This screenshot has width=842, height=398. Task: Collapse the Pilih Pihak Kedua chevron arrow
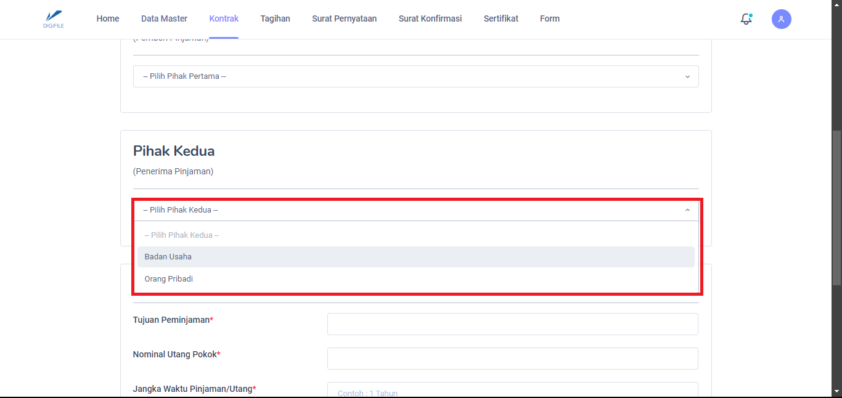point(687,210)
